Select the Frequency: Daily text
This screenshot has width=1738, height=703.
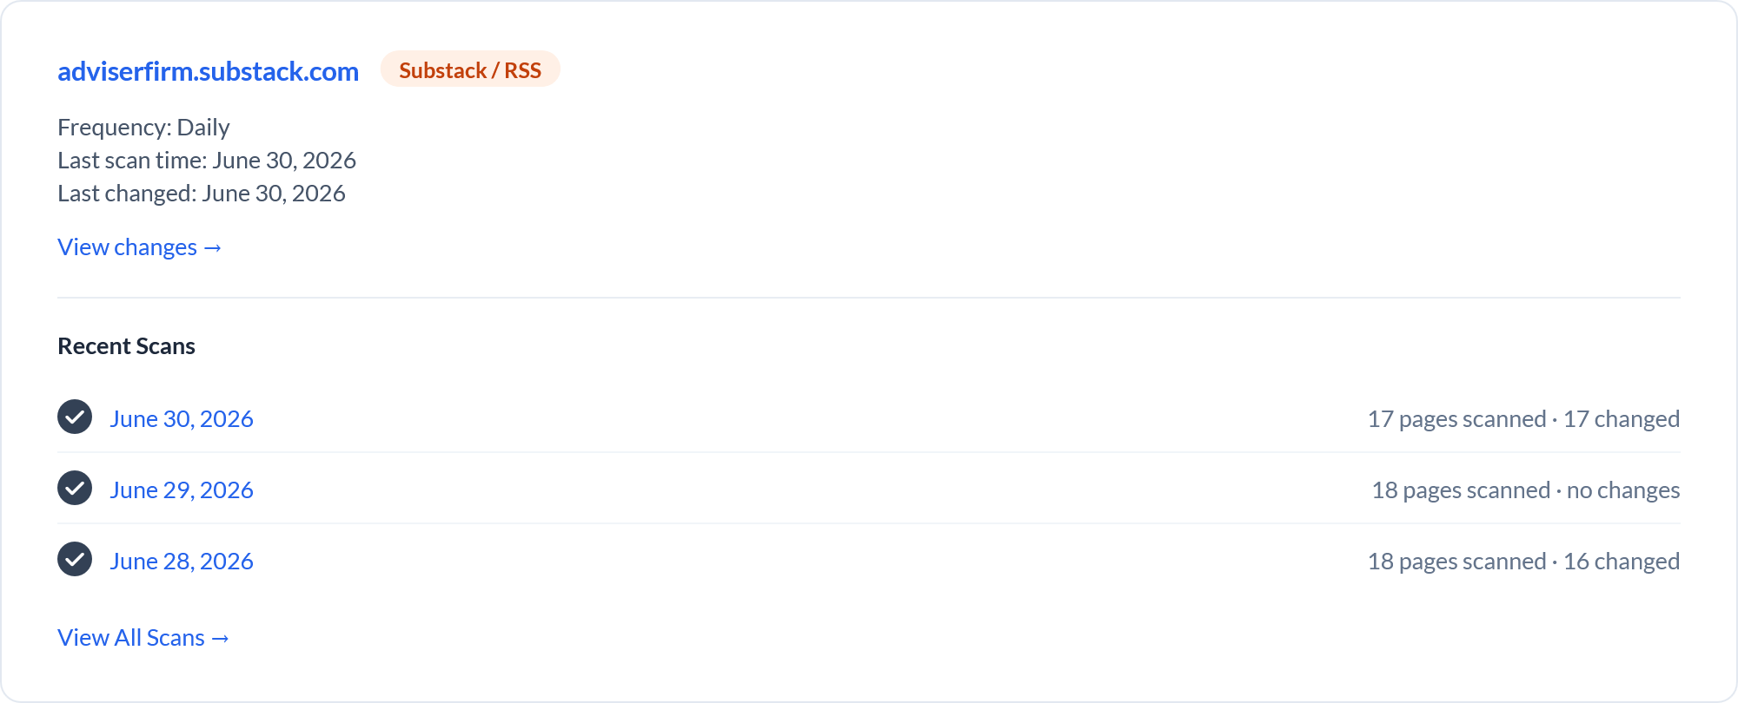[143, 128]
